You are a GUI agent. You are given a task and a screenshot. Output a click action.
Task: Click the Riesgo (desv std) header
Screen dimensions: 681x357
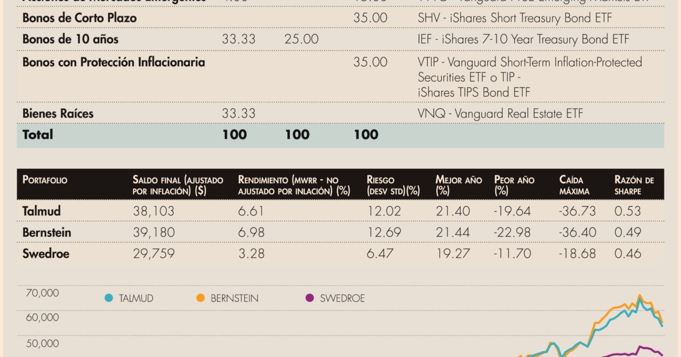tap(393, 185)
